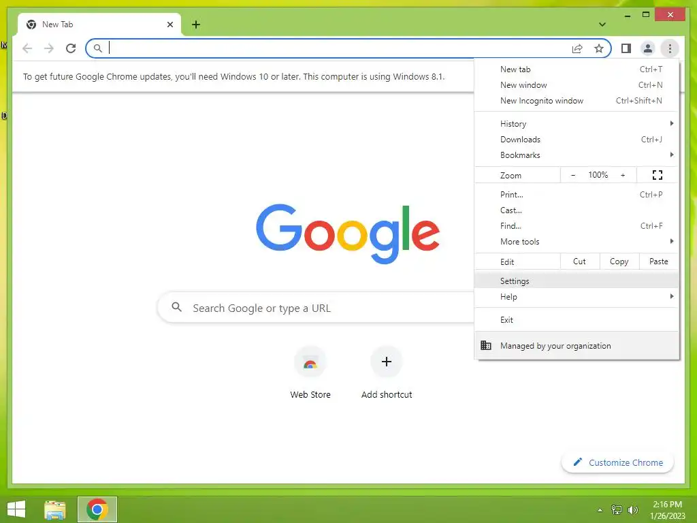
Task: Select New tab from the menu
Action: pyautogui.click(x=577, y=69)
